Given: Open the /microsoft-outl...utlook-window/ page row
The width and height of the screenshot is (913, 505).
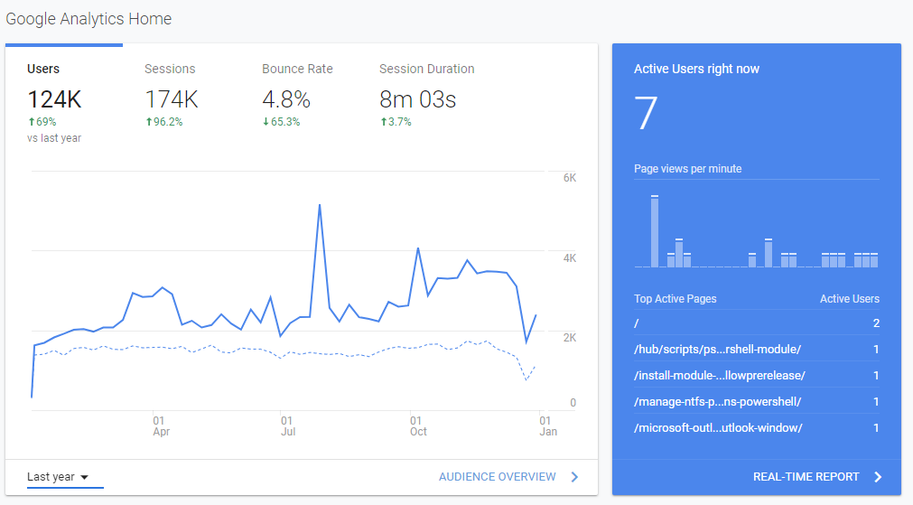Looking at the screenshot, I should point(718,428).
